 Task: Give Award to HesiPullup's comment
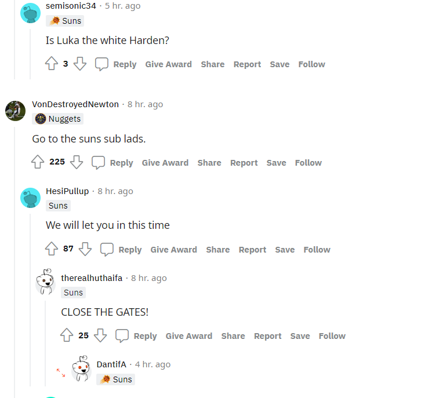(174, 250)
